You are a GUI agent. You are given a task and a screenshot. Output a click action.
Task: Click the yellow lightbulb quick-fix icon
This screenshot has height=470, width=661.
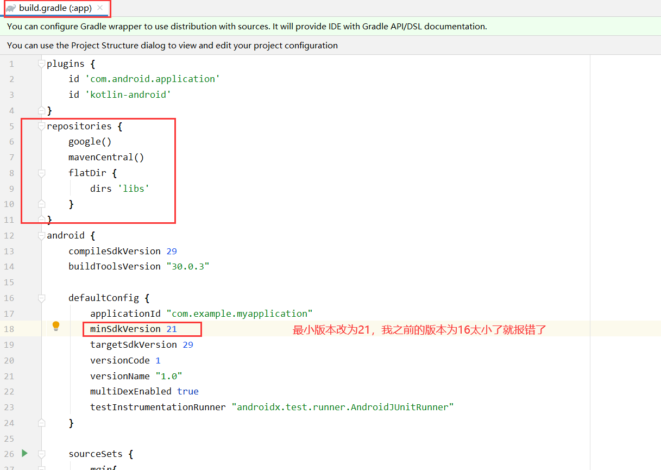[x=56, y=326]
